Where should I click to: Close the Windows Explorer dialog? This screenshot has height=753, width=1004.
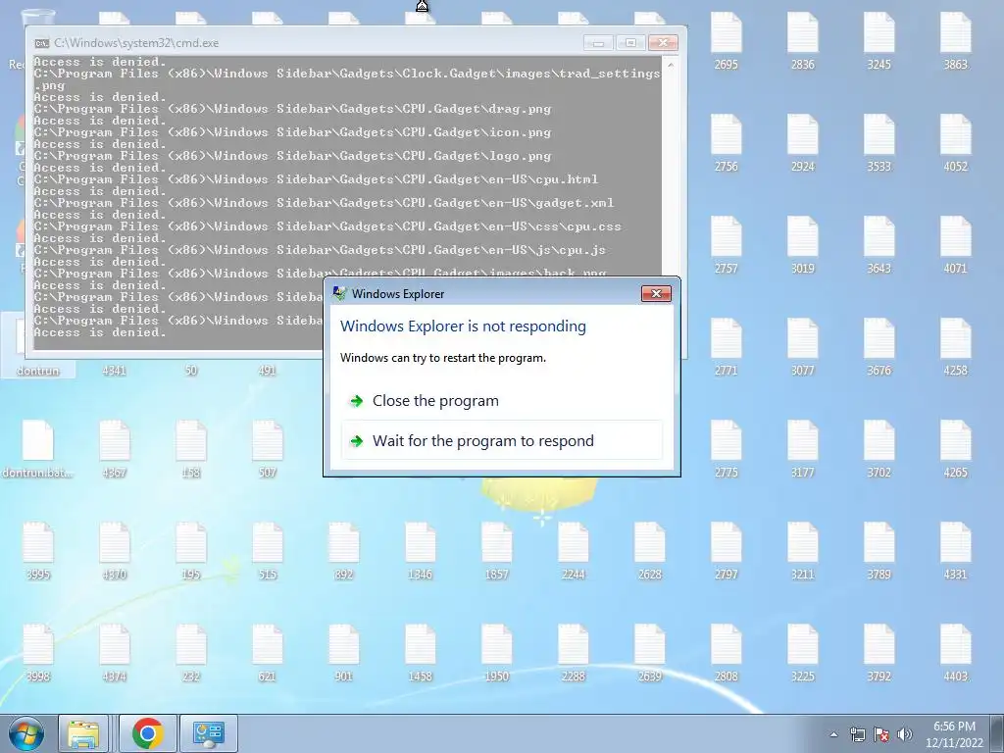(x=656, y=294)
